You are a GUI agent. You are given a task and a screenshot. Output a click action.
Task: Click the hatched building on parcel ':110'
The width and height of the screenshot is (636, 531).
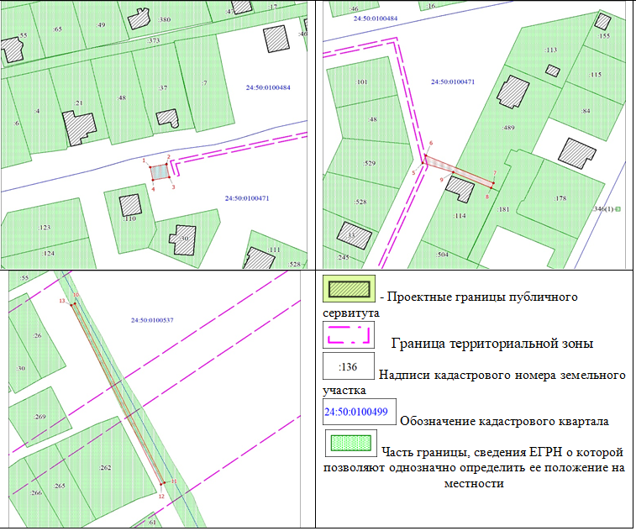tap(130, 205)
